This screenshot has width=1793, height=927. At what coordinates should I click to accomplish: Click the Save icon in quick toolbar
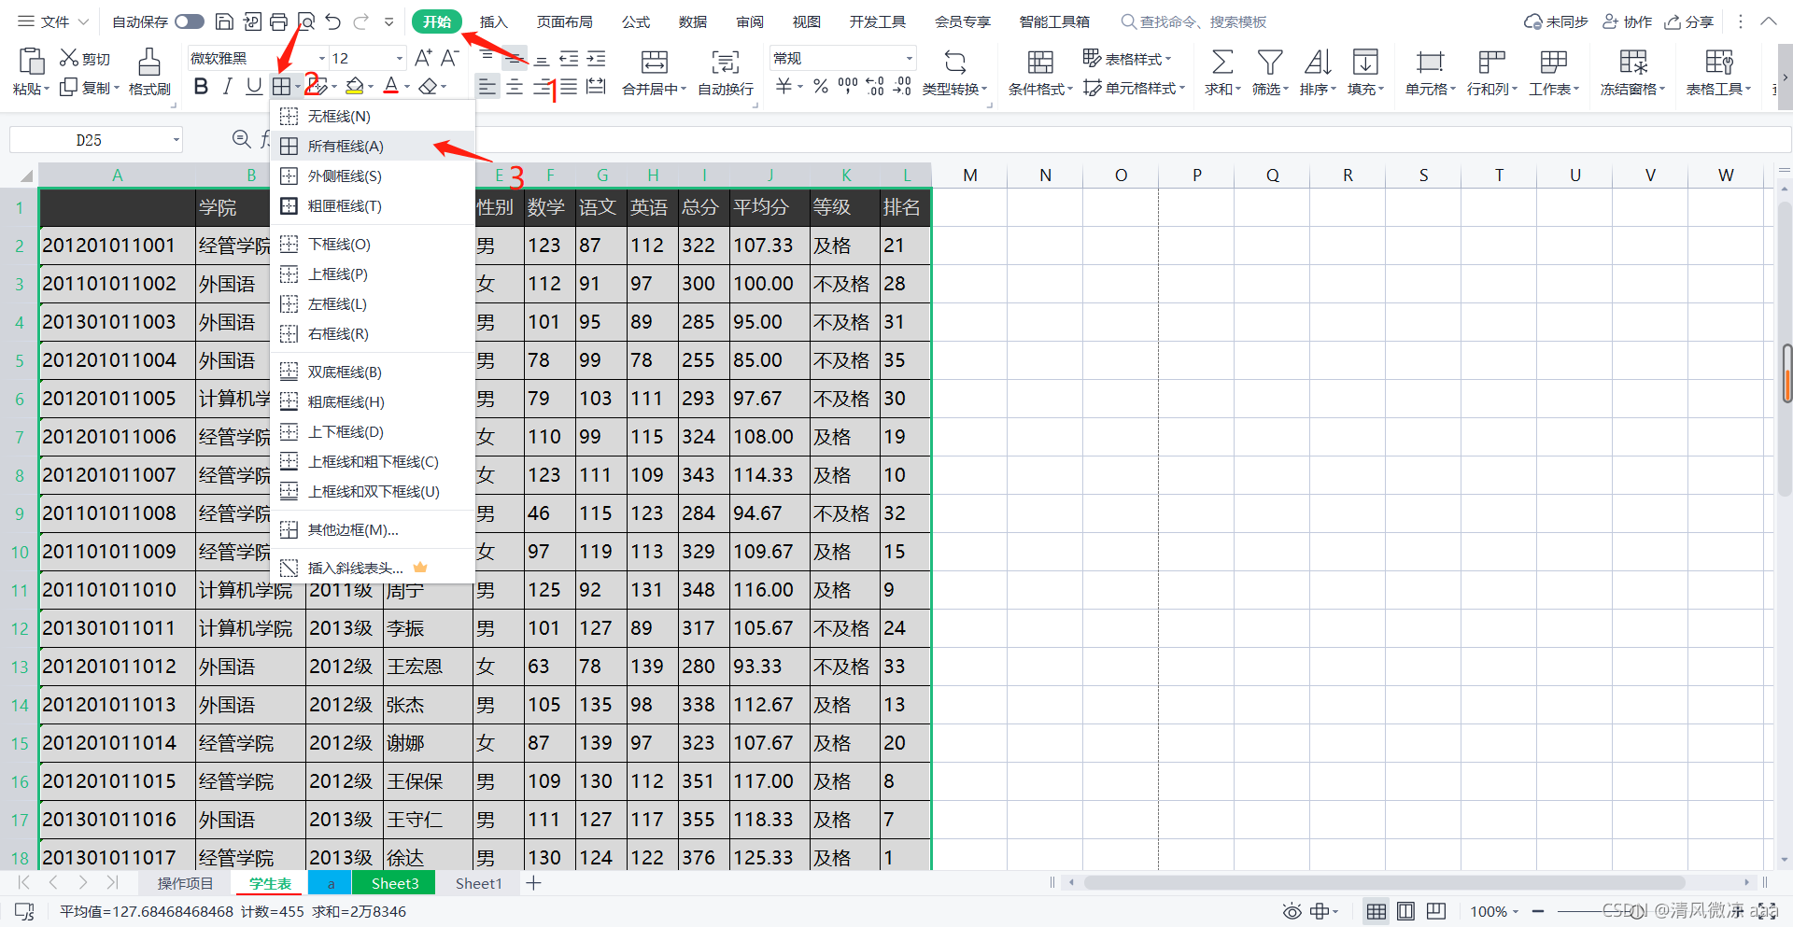224,21
